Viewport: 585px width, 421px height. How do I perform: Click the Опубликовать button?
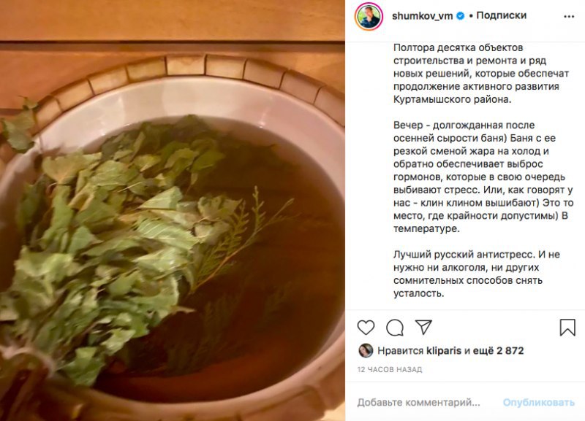click(x=539, y=402)
